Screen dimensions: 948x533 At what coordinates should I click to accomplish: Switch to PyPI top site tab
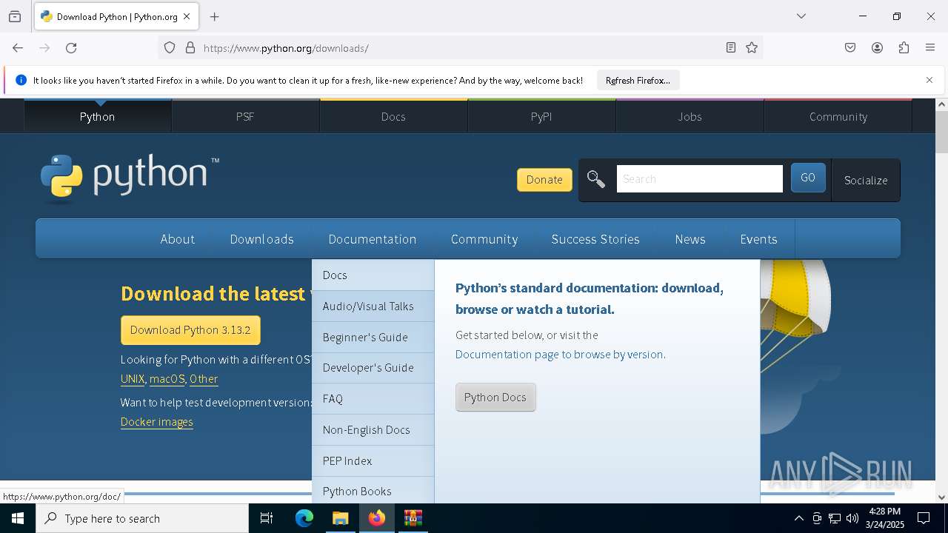541,116
